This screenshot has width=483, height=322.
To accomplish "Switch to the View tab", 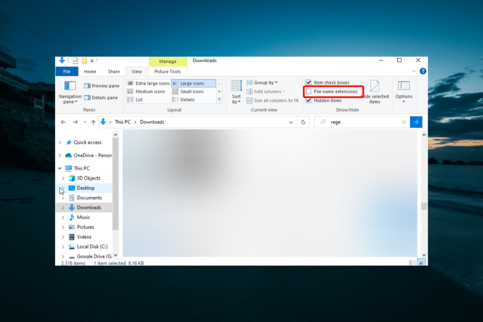I will tap(137, 71).
